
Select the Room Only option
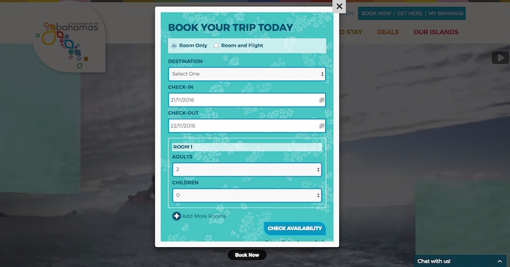(x=174, y=46)
